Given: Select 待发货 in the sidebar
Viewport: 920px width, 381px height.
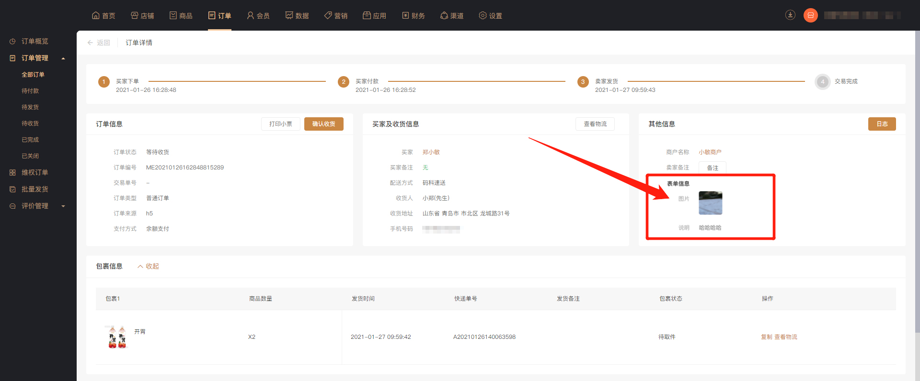Looking at the screenshot, I should pyautogui.click(x=30, y=107).
